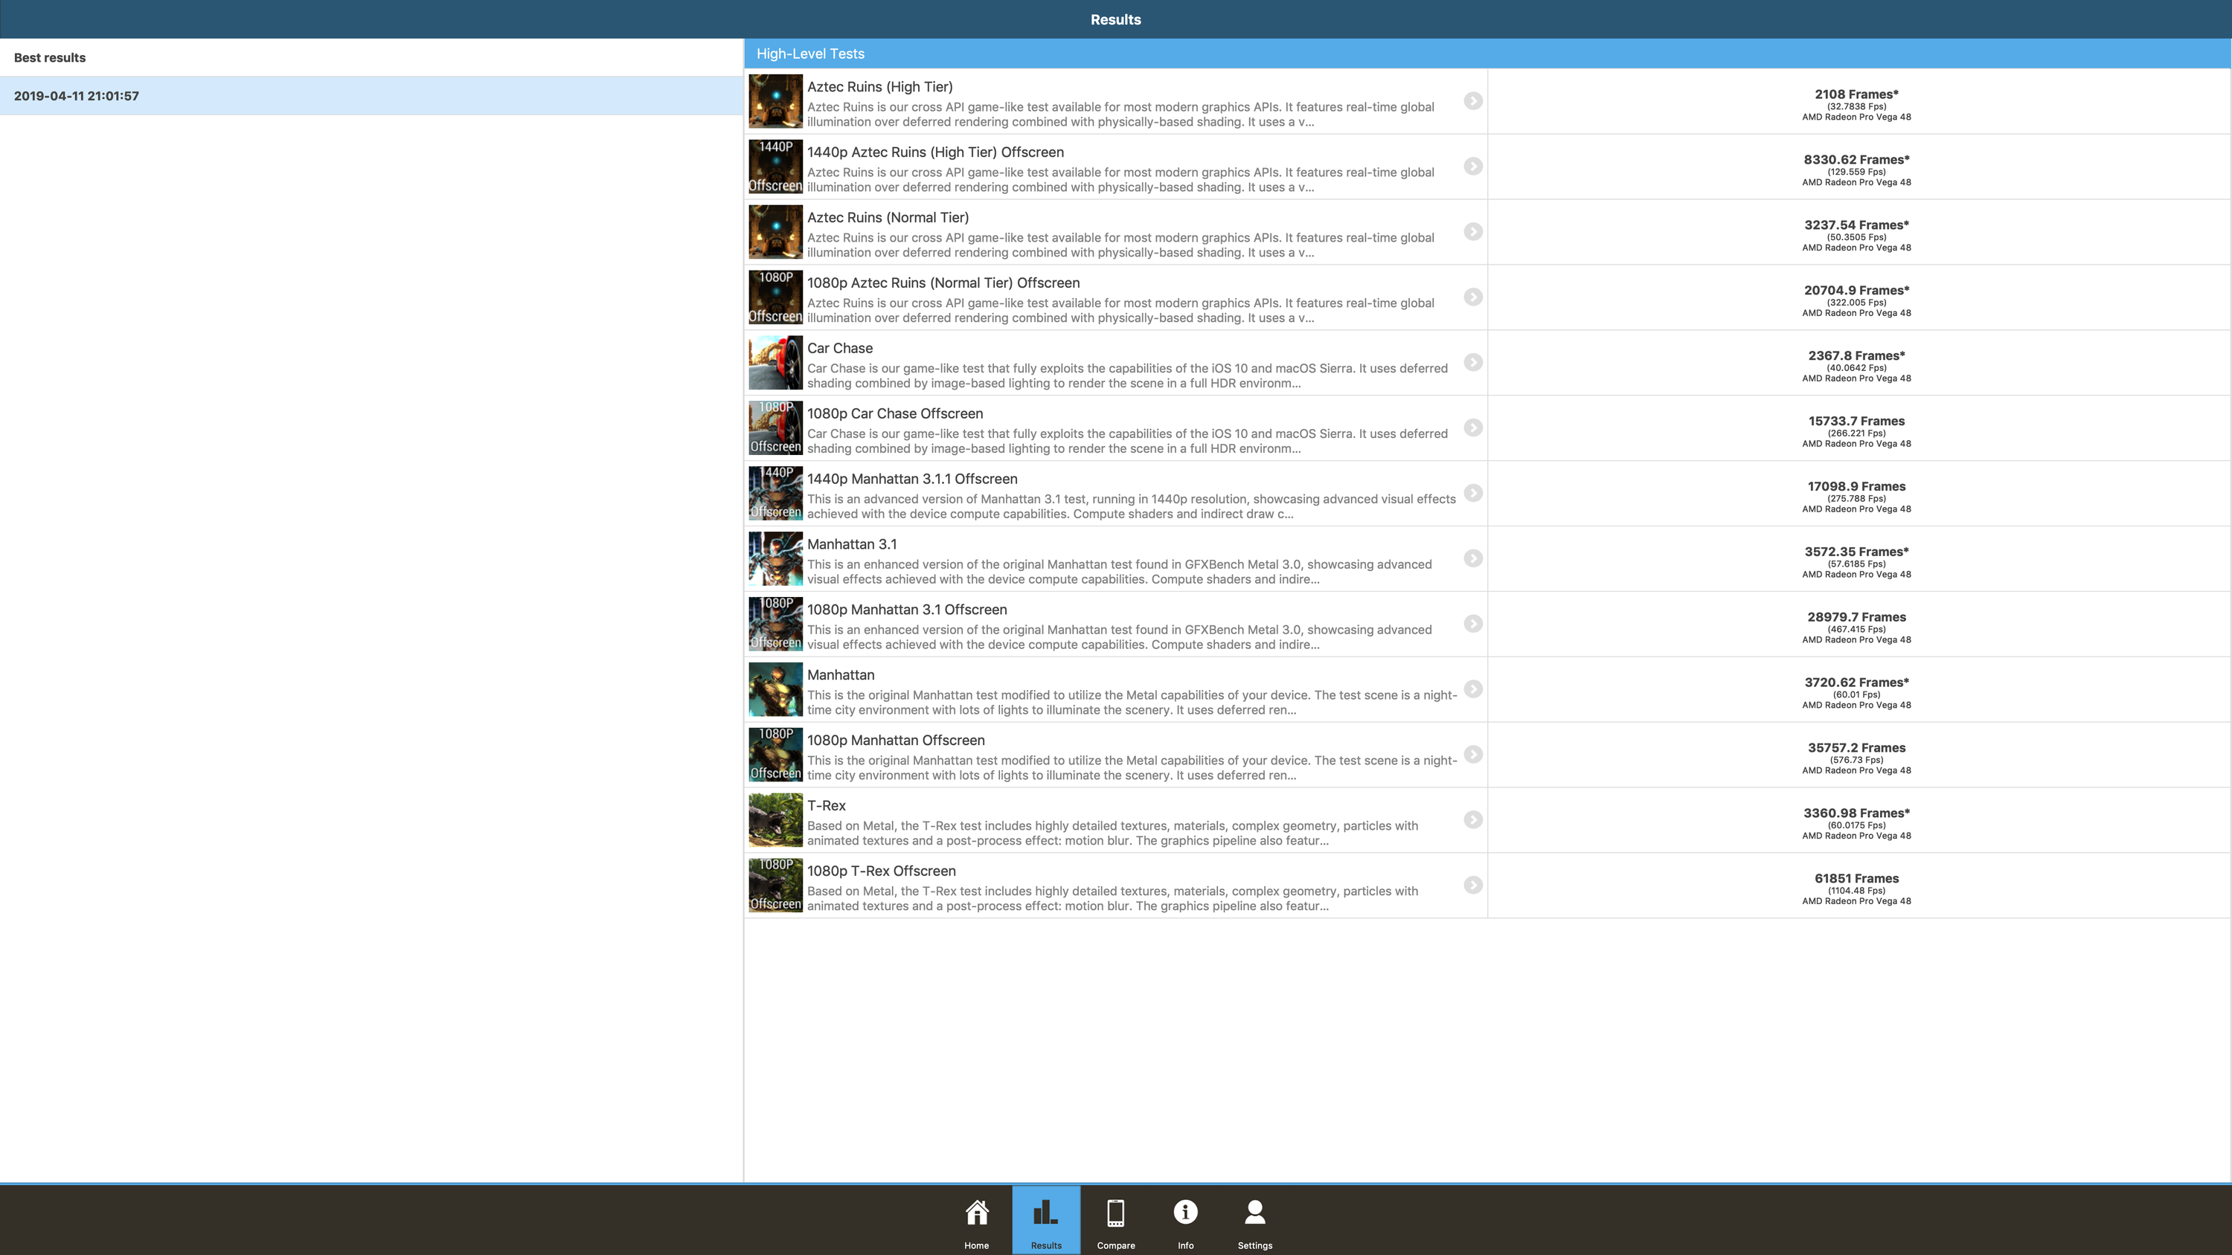This screenshot has width=2232, height=1255.
Task: Click the 1080p Manhattan Offscreen test title
Action: click(896, 741)
